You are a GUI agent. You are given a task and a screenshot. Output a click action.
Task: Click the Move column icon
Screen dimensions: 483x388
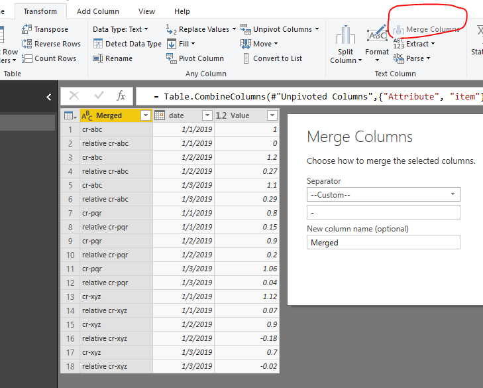point(246,44)
